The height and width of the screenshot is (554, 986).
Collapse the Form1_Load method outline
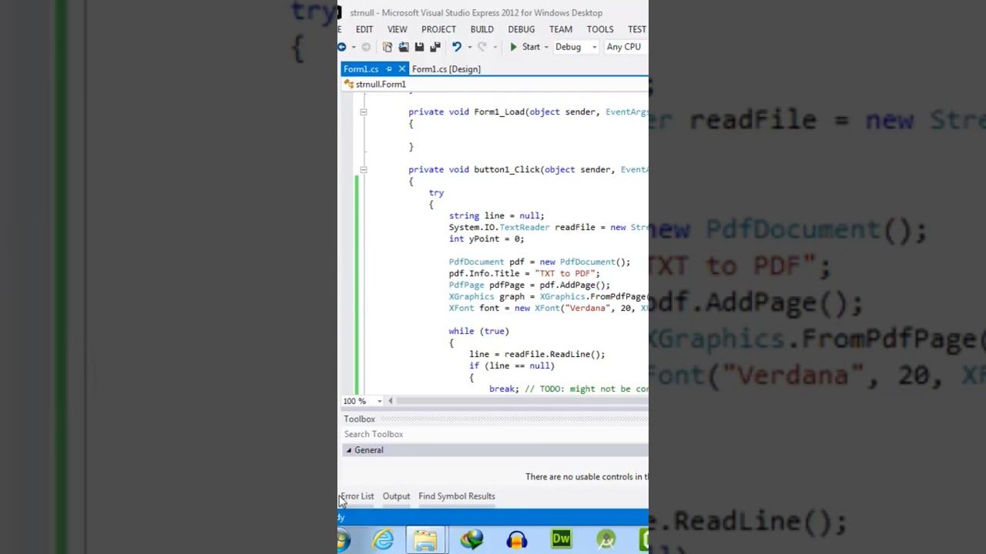(364, 112)
